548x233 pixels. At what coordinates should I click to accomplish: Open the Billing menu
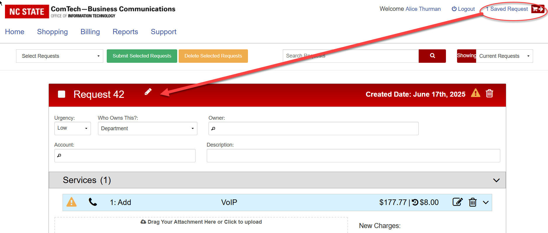[90, 32]
